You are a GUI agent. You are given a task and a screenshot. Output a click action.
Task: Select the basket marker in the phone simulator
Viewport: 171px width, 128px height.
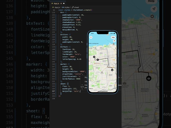click(x=112, y=70)
